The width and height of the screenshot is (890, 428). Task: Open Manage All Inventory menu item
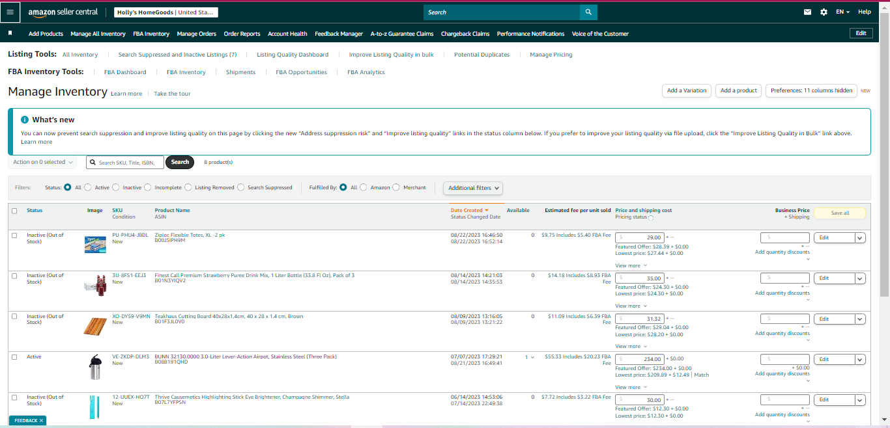[x=98, y=34]
